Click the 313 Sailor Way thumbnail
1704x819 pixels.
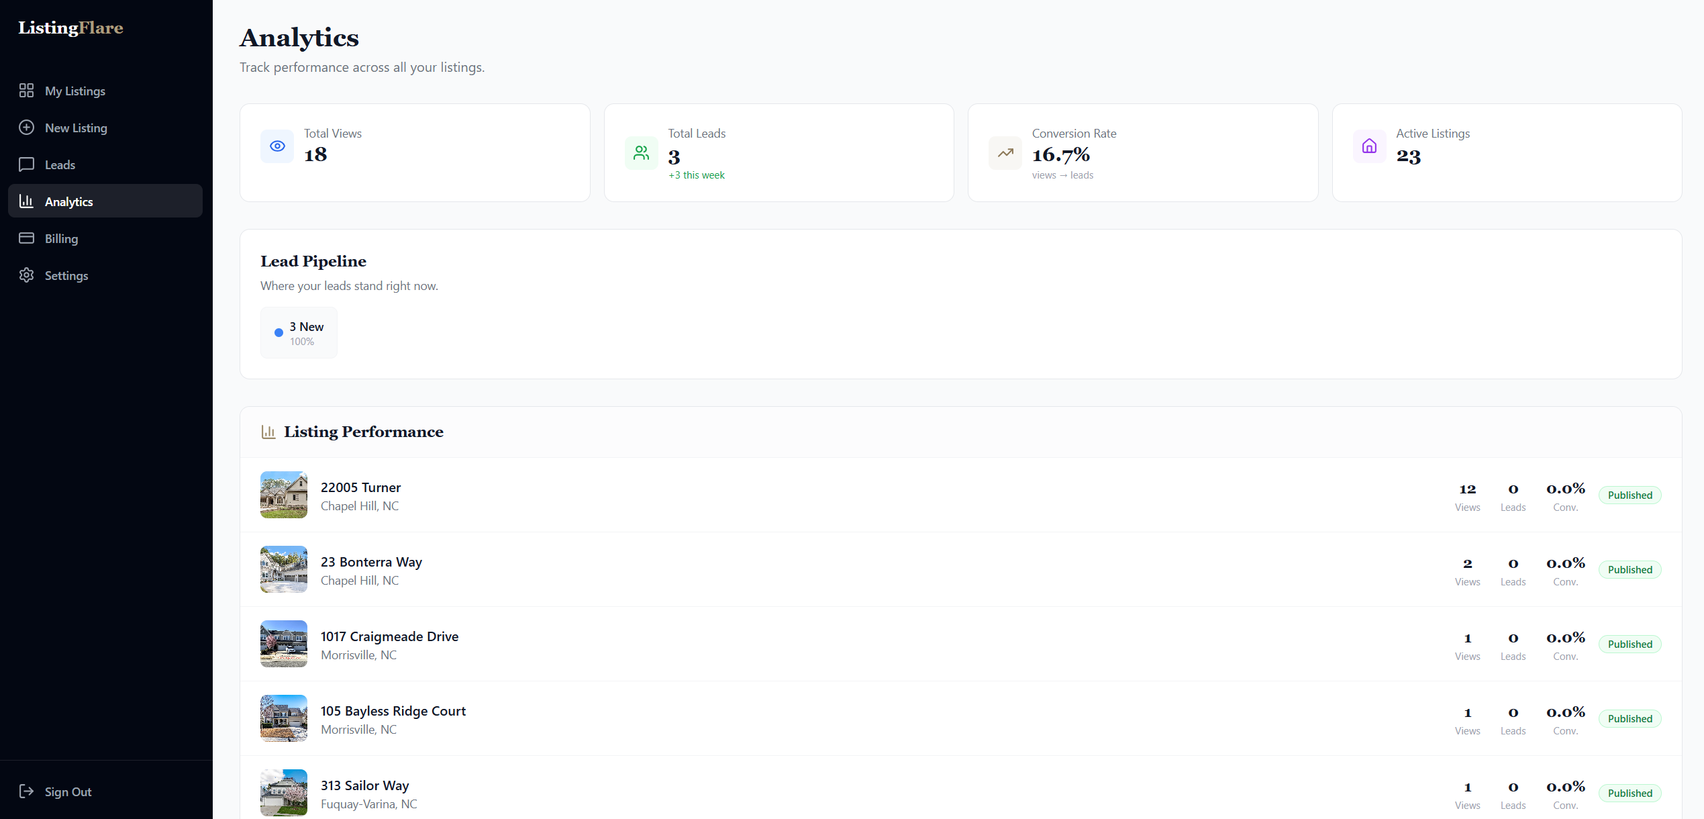283,792
